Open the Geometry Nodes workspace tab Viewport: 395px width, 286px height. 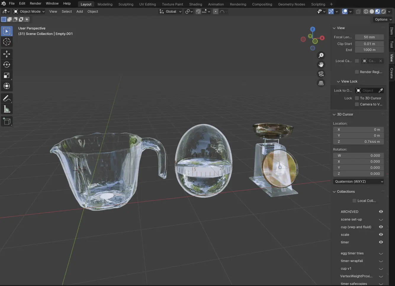[x=291, y=4]
